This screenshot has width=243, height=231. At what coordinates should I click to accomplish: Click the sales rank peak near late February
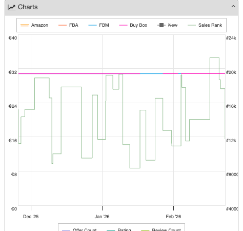(x=214, y=58)
